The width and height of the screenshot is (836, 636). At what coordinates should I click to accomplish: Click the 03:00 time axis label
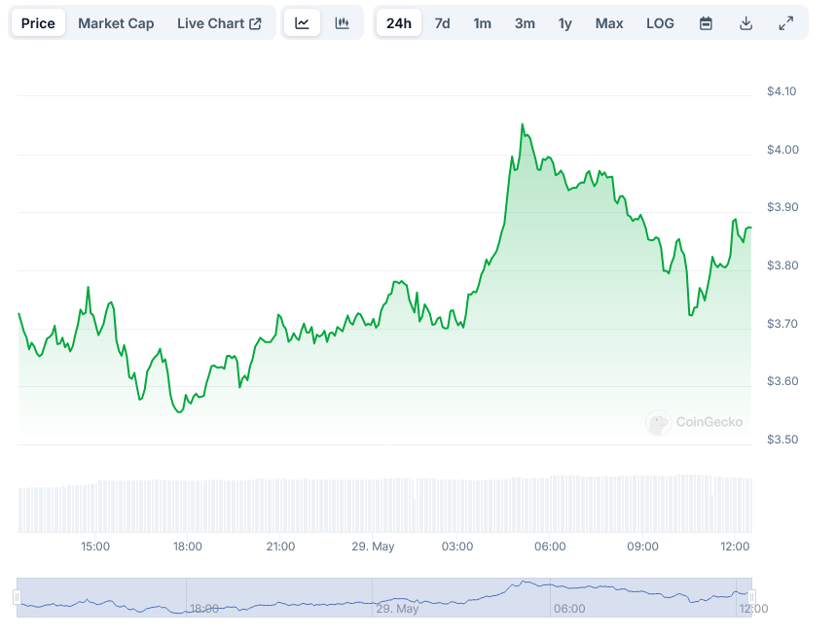point(457,547)
